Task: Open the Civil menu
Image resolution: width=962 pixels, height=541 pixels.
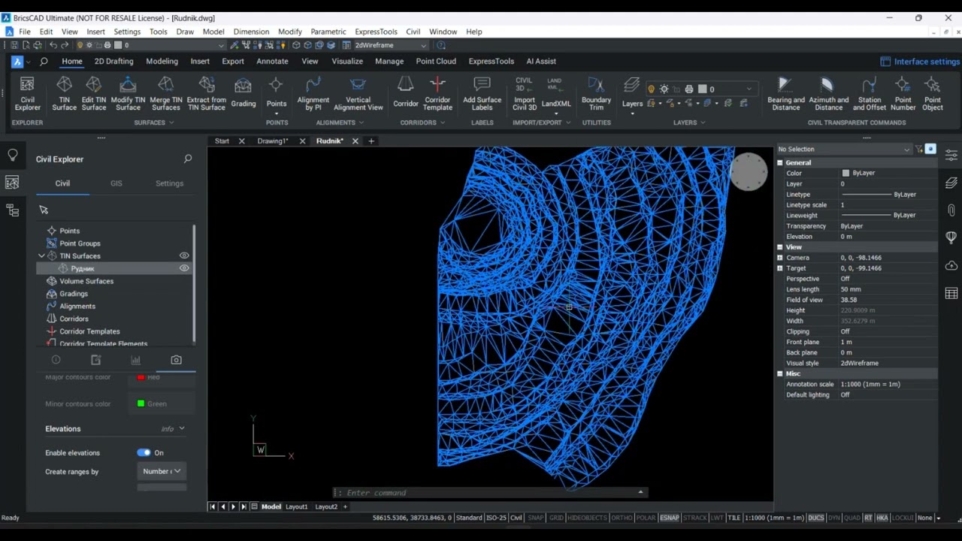Action: tap(413, 32)
